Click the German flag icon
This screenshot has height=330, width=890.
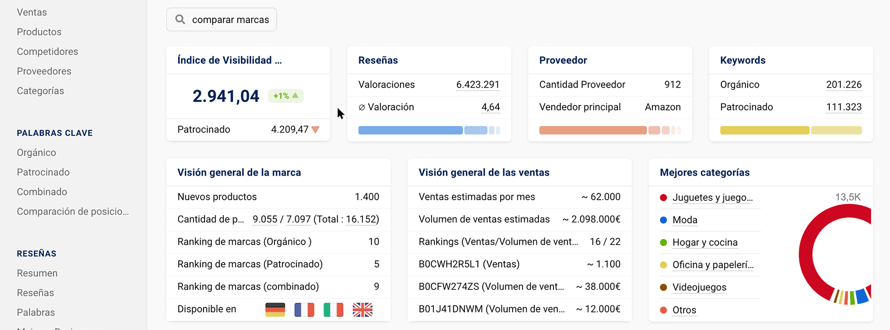pos(275,310)
